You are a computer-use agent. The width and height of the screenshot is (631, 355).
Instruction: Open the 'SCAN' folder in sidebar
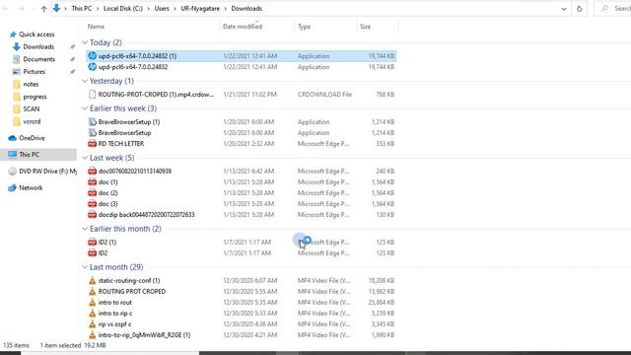(x=32, y=109)
